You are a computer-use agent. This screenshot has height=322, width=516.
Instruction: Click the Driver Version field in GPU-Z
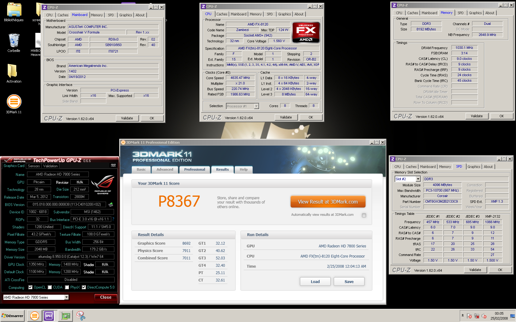click(x=71, y=257)
